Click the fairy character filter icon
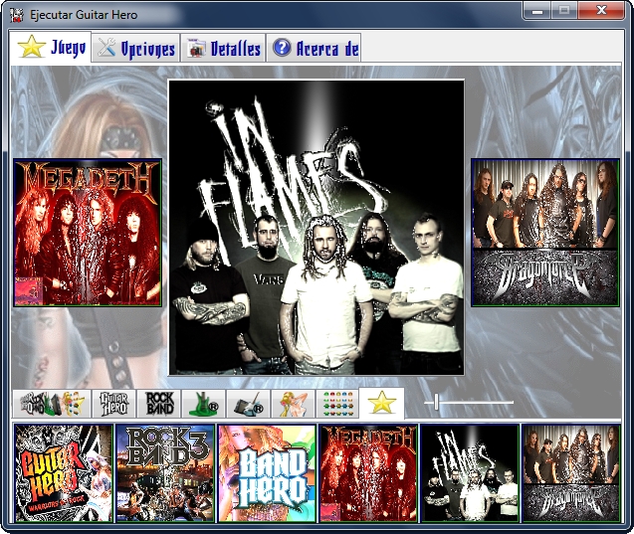 tap(290, 403)
